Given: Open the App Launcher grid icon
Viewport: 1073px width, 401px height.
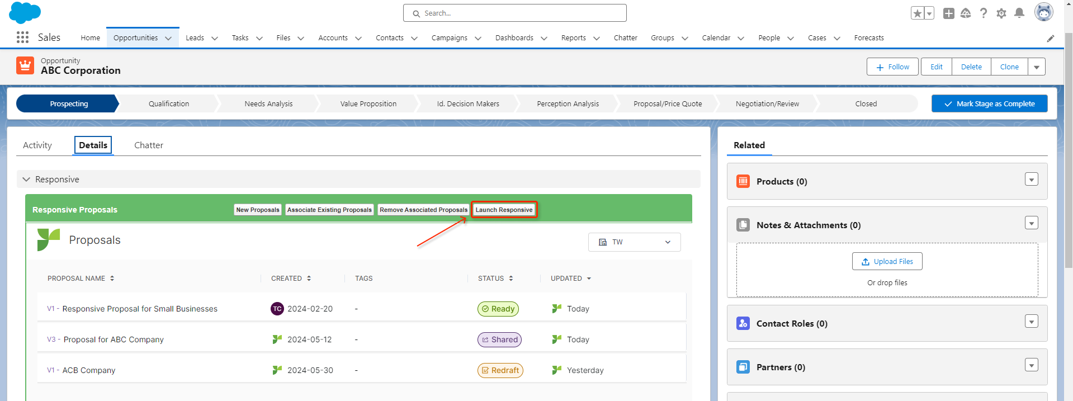Looking at the screenshot, I should pos(22,37).
